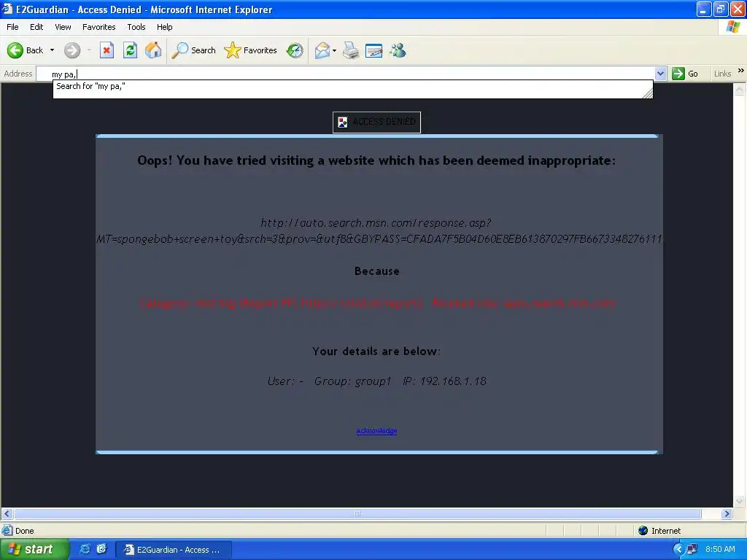This screenshot has width=747, height=560.
Task: Expand the Address bar dropdown arrow
Action: point(660,74)
